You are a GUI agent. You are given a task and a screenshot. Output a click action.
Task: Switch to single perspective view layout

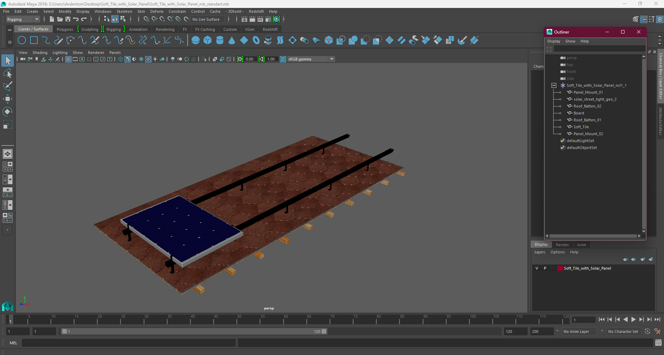click(8, 153)
